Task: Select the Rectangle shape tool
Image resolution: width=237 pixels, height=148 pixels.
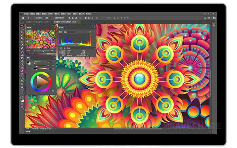Action: pos(22,84)
